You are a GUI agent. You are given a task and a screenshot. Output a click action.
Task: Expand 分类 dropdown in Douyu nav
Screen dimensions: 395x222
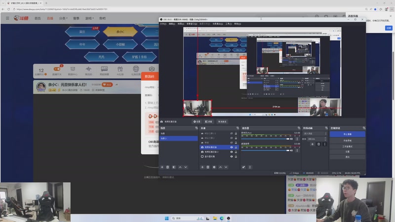tap(63, 18)
